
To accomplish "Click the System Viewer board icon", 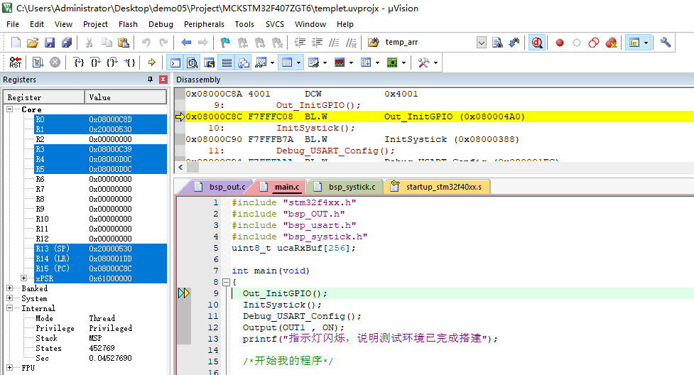I will click(x=392, y=63).
